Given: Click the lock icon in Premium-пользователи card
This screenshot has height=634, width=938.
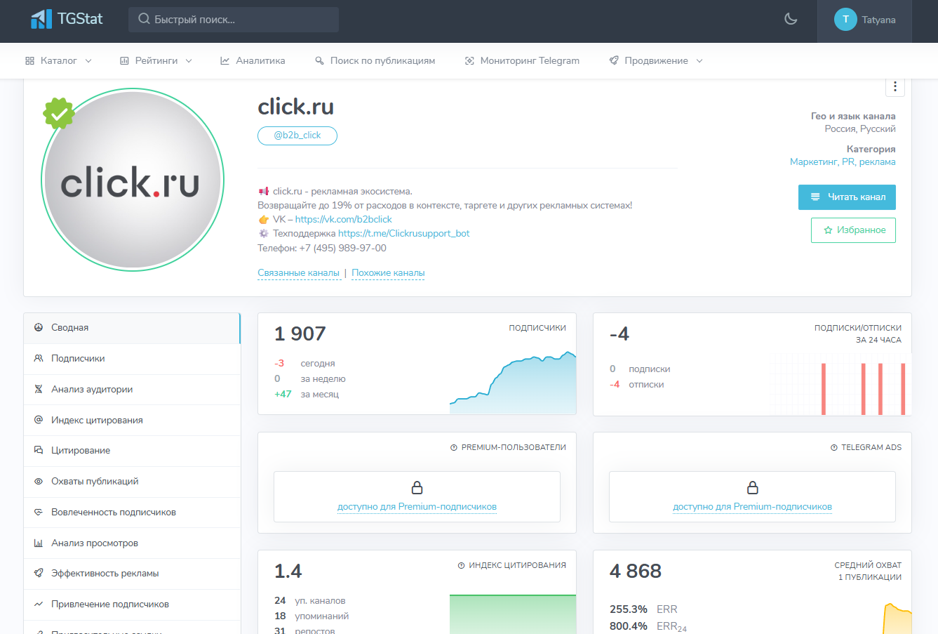Looking at the screenshot, I should 417,488.
